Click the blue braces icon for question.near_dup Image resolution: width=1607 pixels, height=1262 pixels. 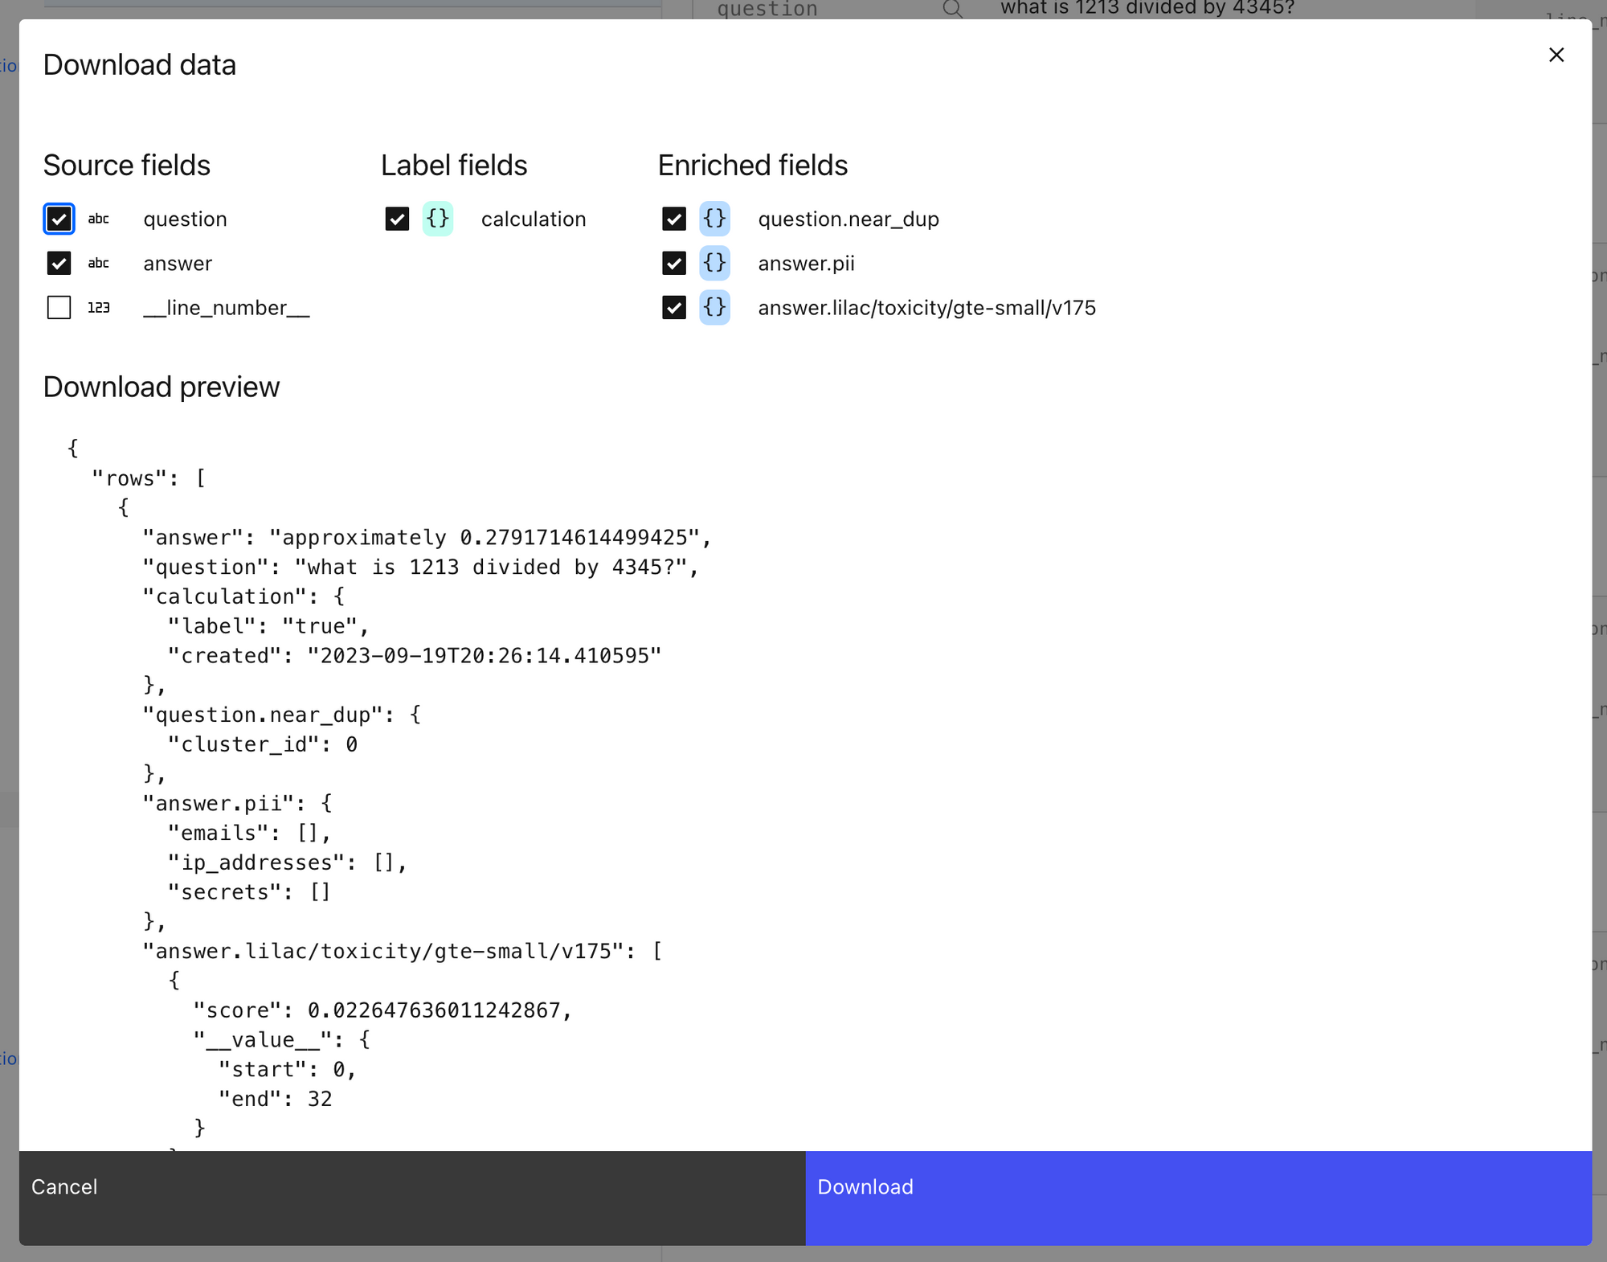click(x=714, y=219)
